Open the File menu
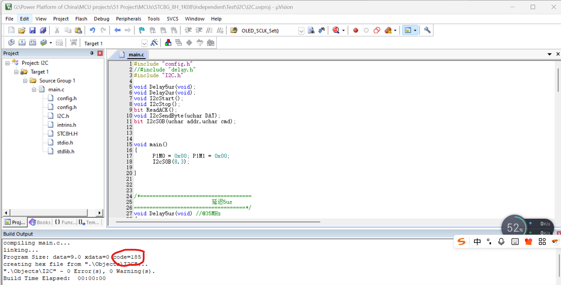Viewport: 561px width, 285px height. (9, 19)
